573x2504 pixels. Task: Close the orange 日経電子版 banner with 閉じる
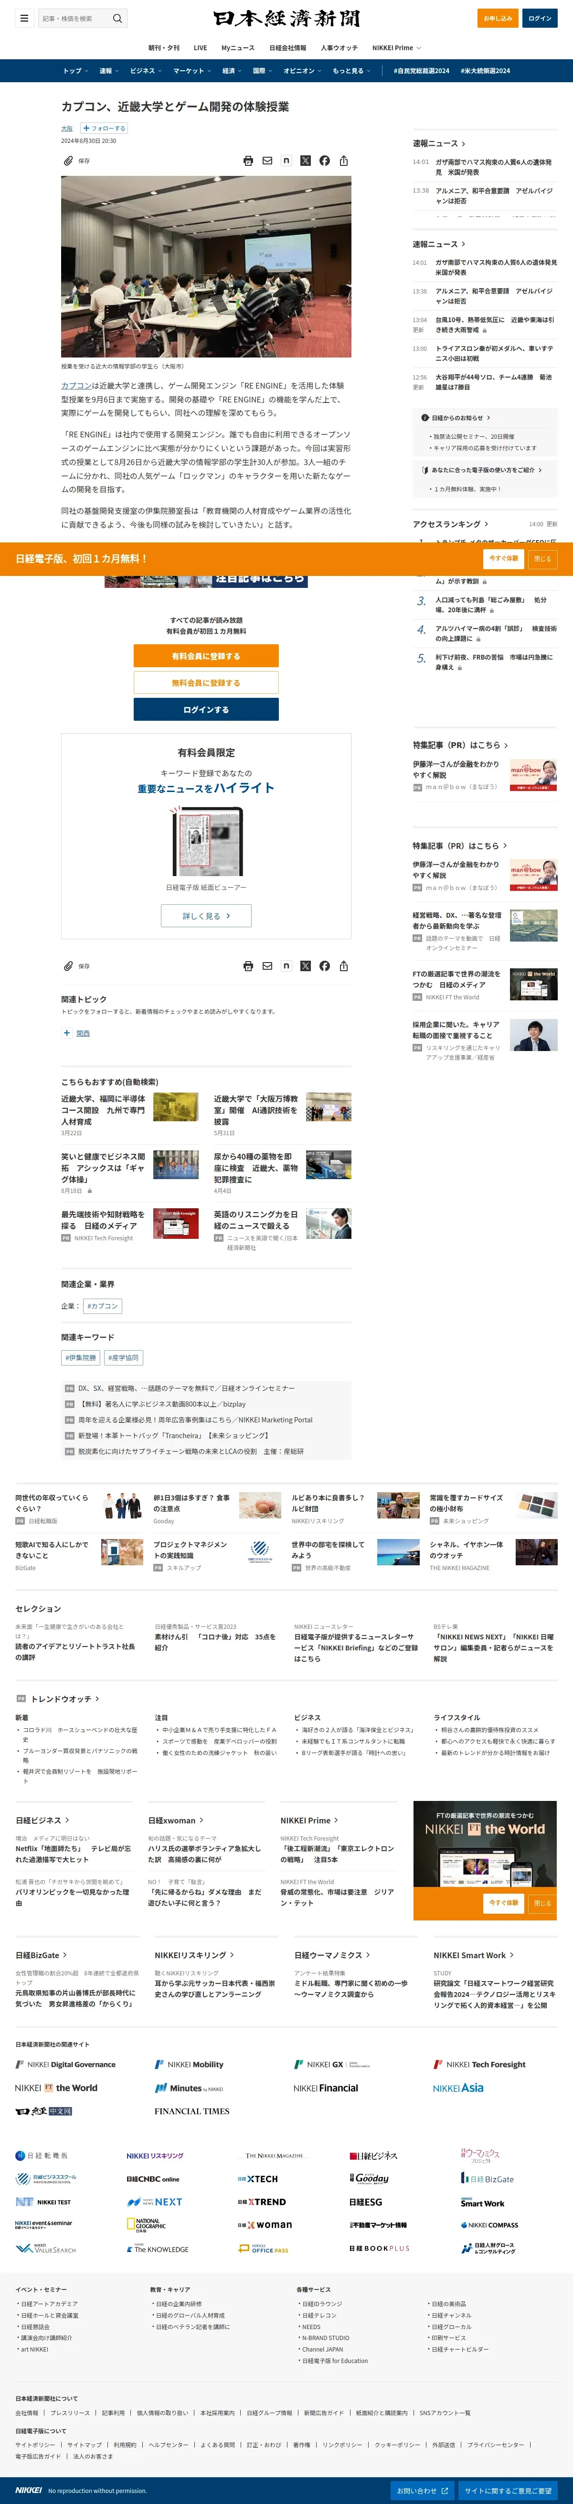543,558
